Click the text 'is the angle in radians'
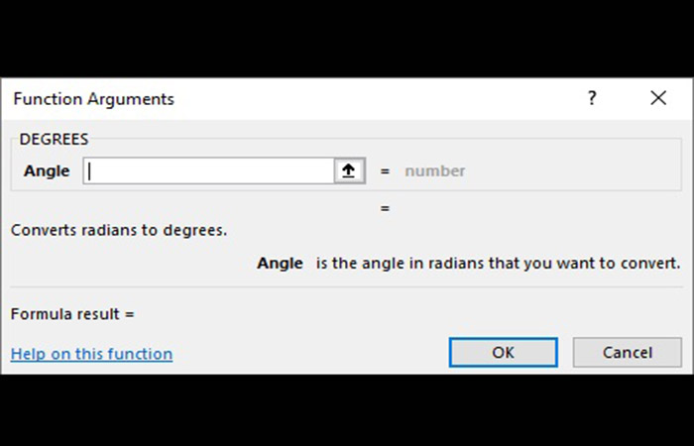694x446 pixels. coord(397,264)
